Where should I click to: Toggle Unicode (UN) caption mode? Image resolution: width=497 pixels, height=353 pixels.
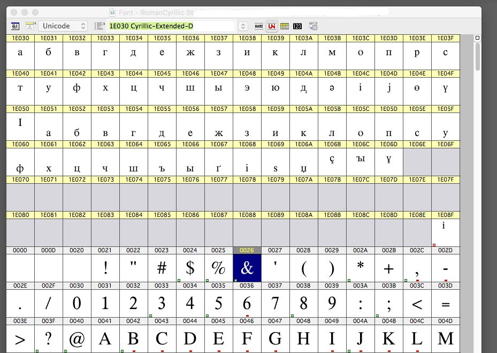click(272, 26)
